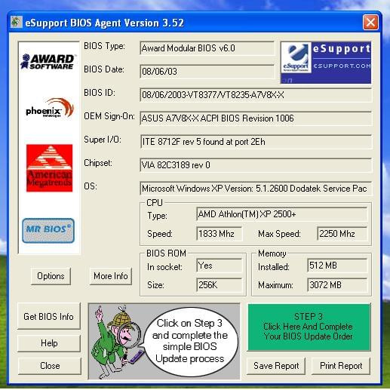Click Get BIOS Info
Image resolution: width=390 pixels, height=390 pixels.
(x=49, y=316)
